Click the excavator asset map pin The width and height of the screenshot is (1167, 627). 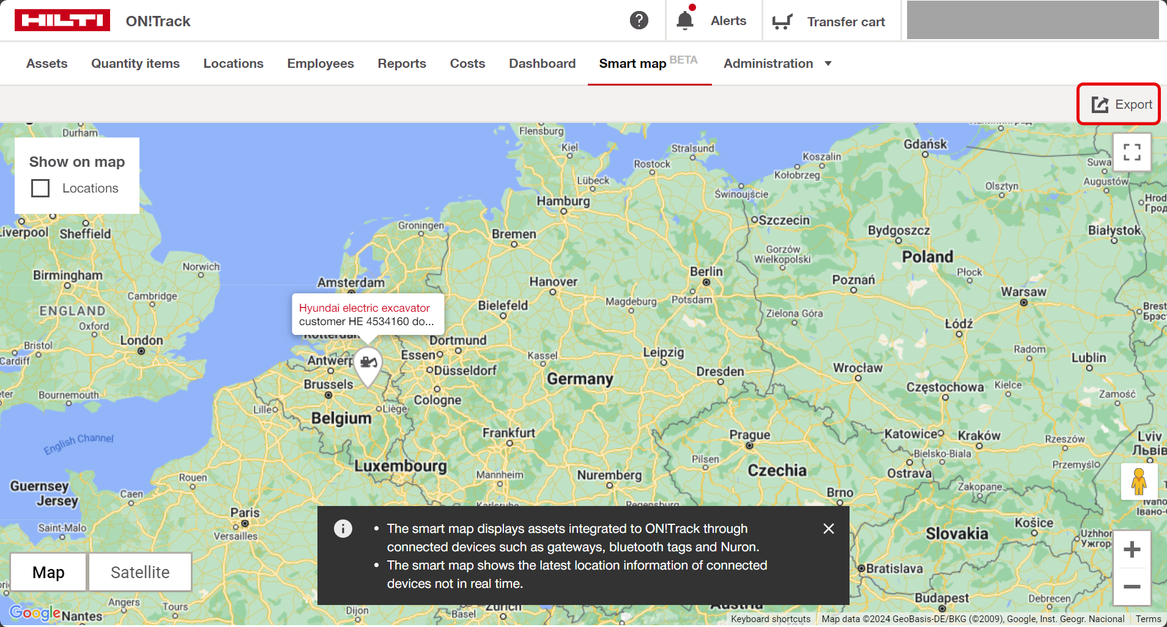tap(368, 364)
